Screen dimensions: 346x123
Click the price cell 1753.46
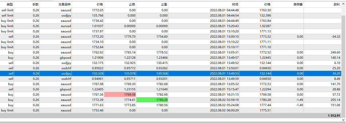(98, 110)
